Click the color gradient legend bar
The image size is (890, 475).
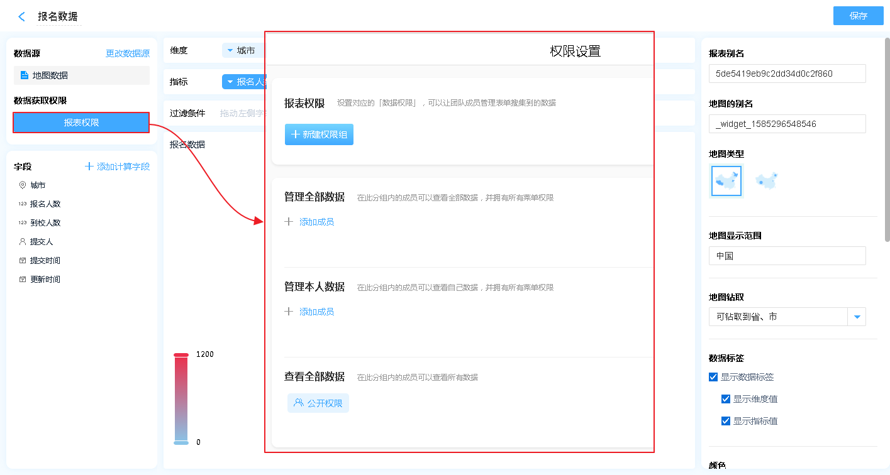[x=181, y=399]
